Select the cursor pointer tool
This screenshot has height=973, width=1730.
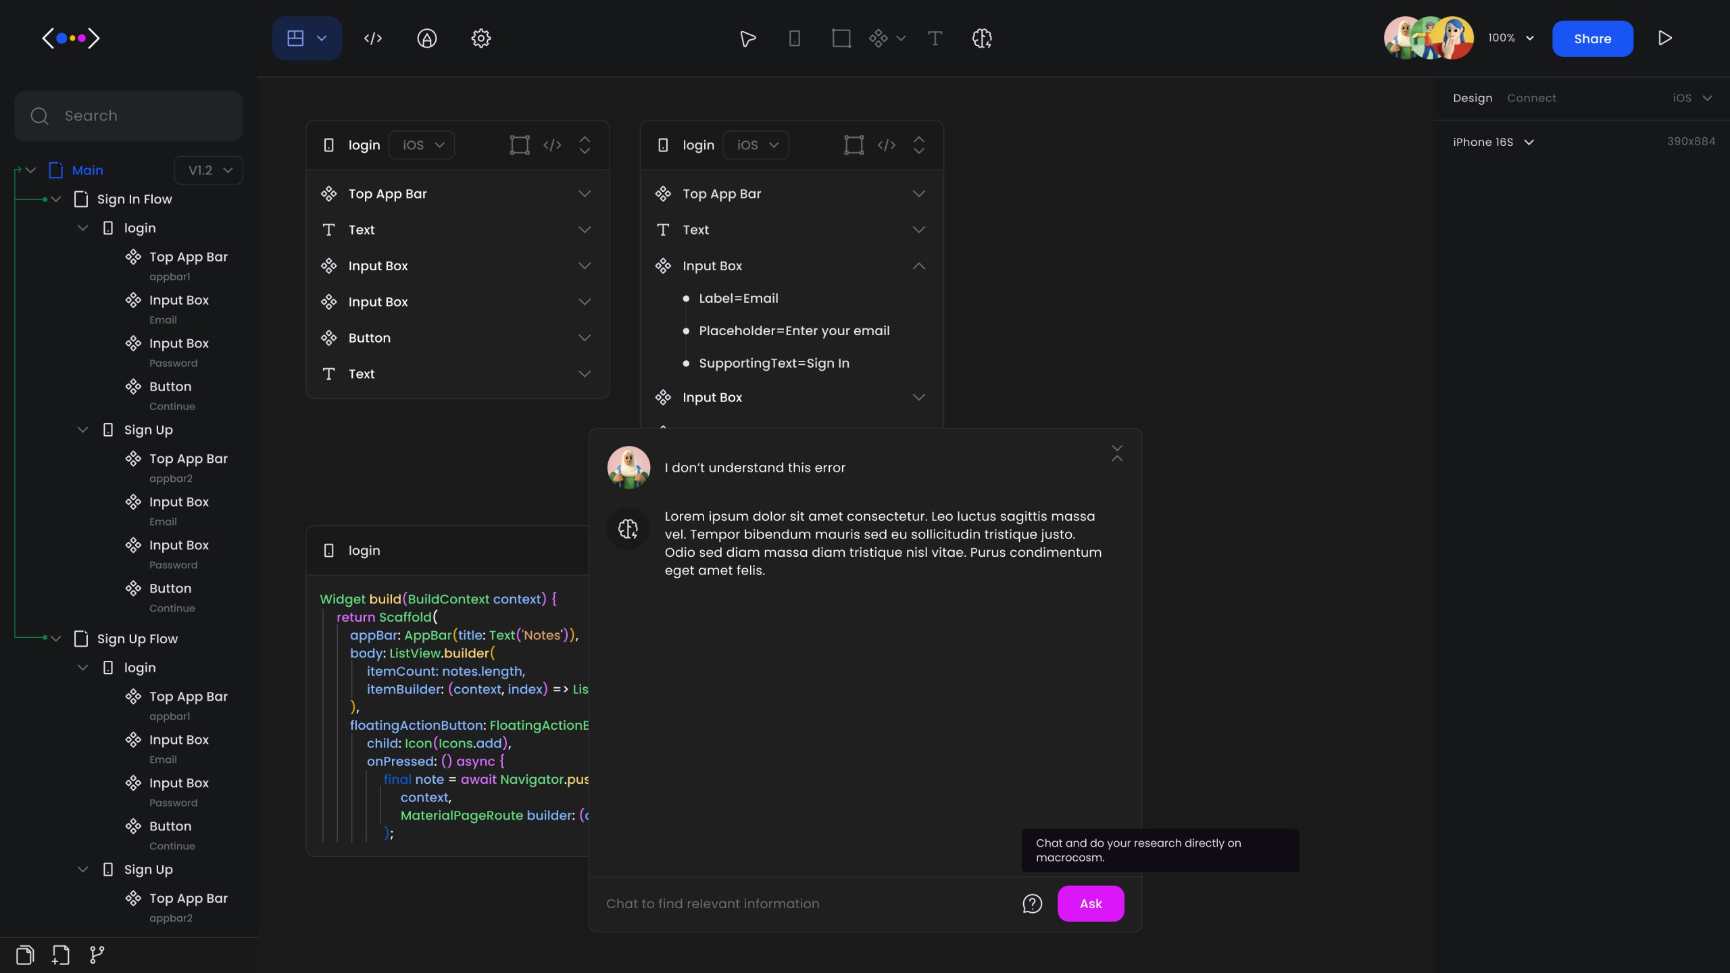click(x=747, y=38)
